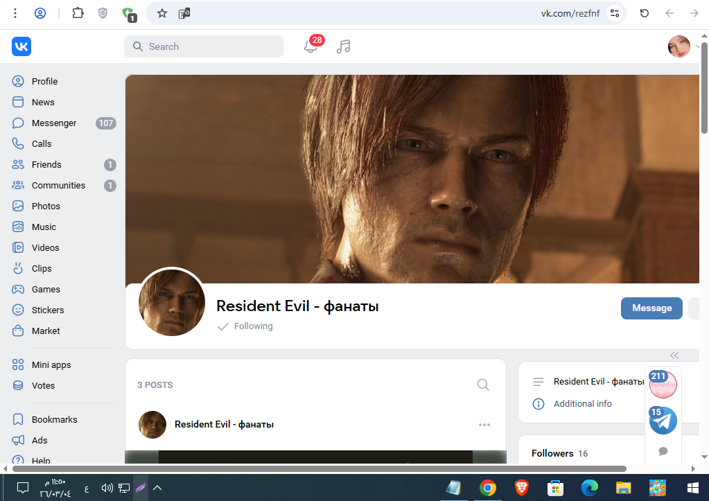Open the user profile avatar at top right
Screen dimensions: 709x501
coord(679,46)
